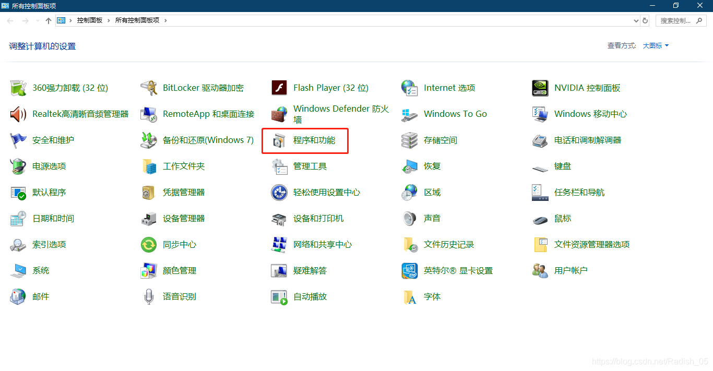The width and height of the screenshot is (713, 371).
Task: Open the 鼠标 mouse icon
Action: click(x=540, y=220)
